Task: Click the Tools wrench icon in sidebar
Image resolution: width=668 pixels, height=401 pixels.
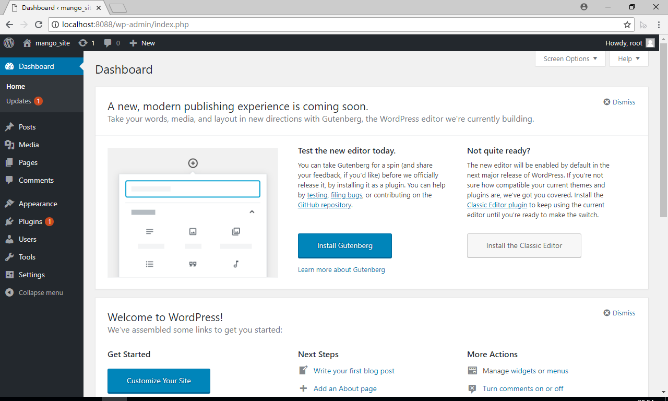Action: click(9, 257)
